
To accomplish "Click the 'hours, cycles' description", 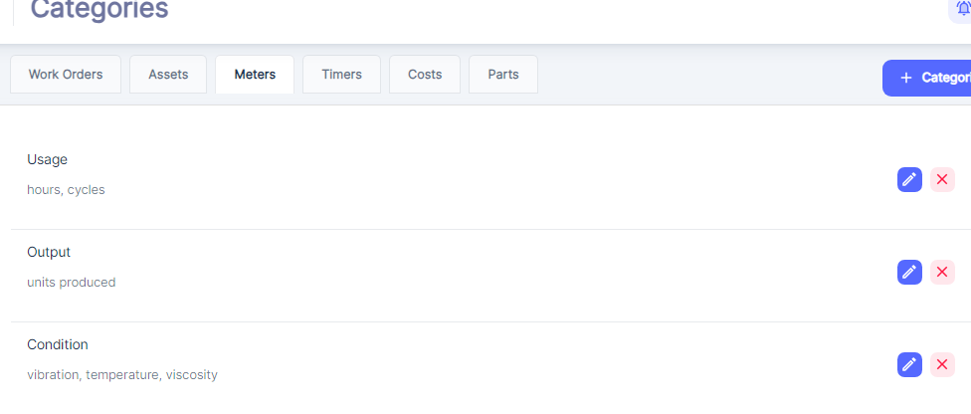I will (66, 189).
